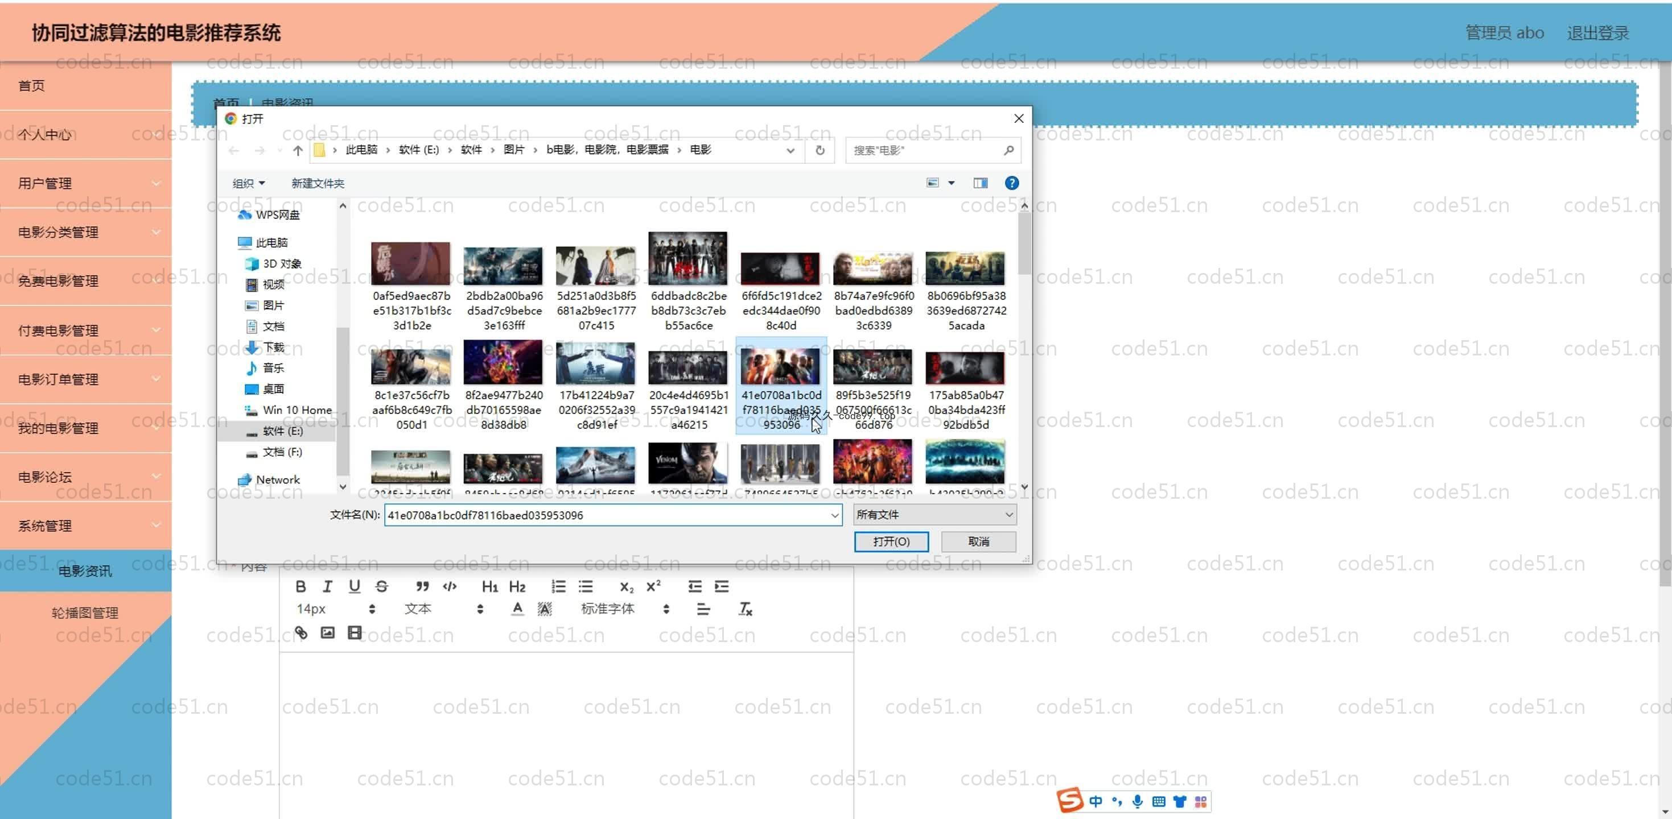Expand the 电影分类管理 sidebar menu

click(86, 232)
